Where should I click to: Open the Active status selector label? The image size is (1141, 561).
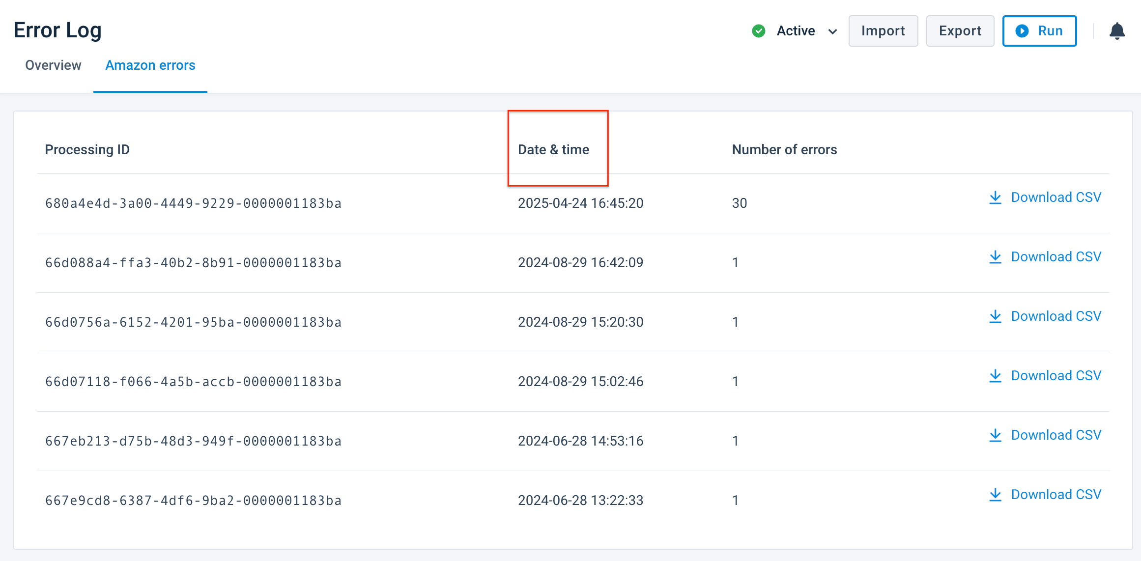point(796,31)
